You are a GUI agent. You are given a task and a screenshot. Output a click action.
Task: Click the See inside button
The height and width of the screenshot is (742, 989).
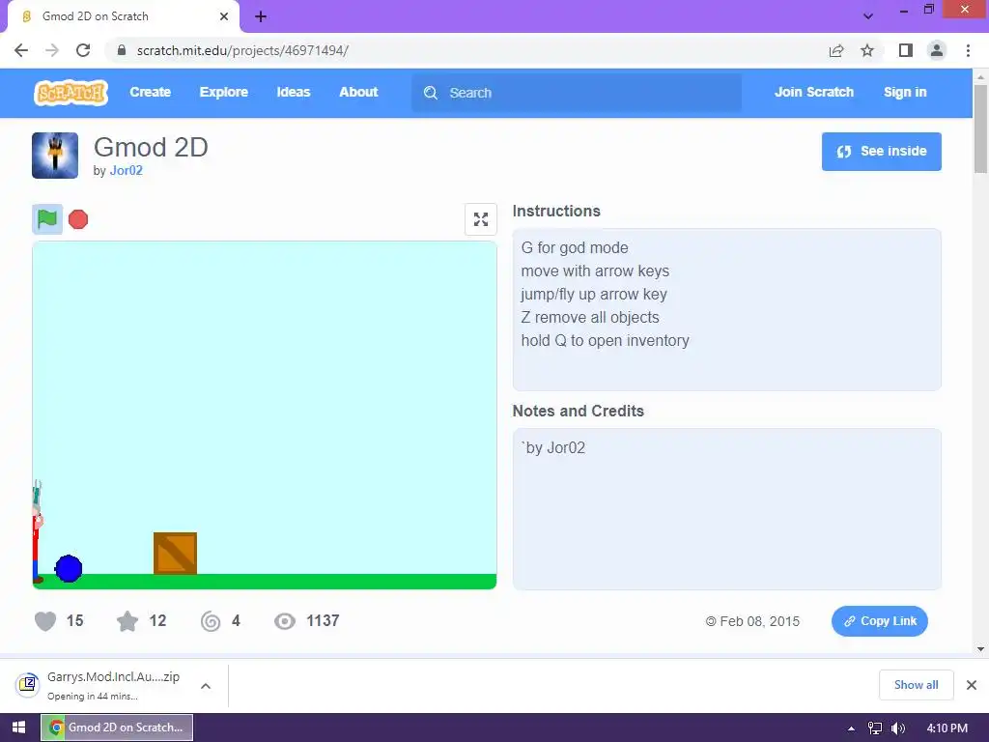pos(881,152)
